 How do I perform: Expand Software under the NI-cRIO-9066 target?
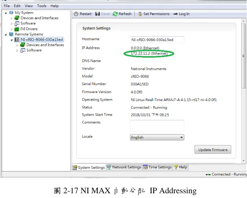(x=17, y=50)
